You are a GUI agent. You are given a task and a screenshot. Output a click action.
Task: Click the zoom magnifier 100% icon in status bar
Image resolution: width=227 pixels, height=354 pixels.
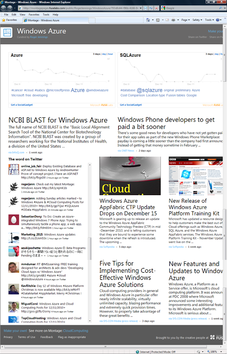(208, 352)
